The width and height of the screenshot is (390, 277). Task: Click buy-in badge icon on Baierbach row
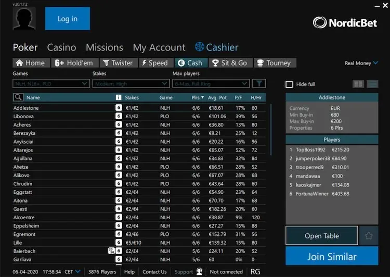[x=111, y=251]
